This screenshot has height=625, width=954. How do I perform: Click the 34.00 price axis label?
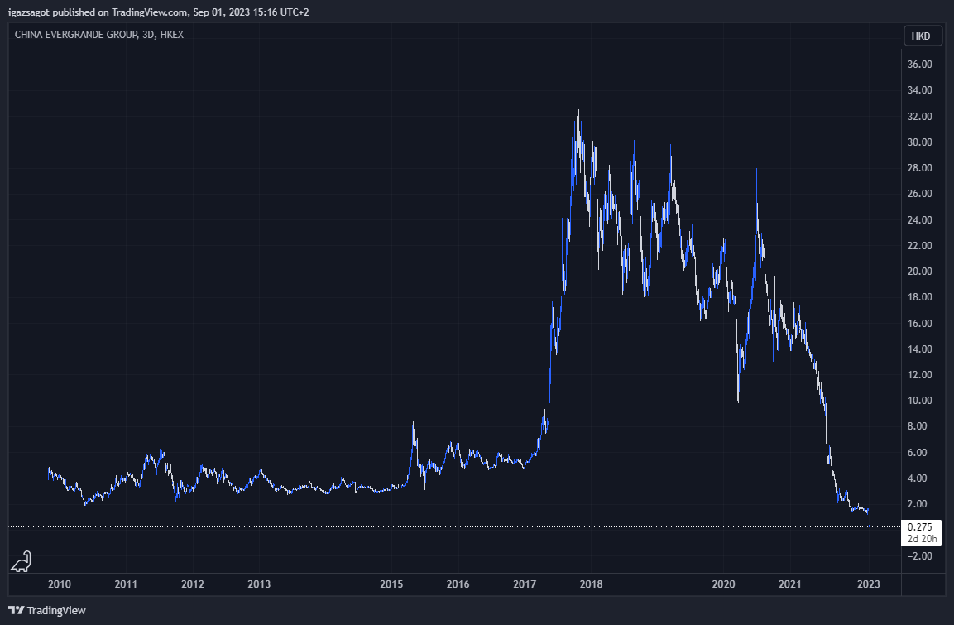click(919, 90)
